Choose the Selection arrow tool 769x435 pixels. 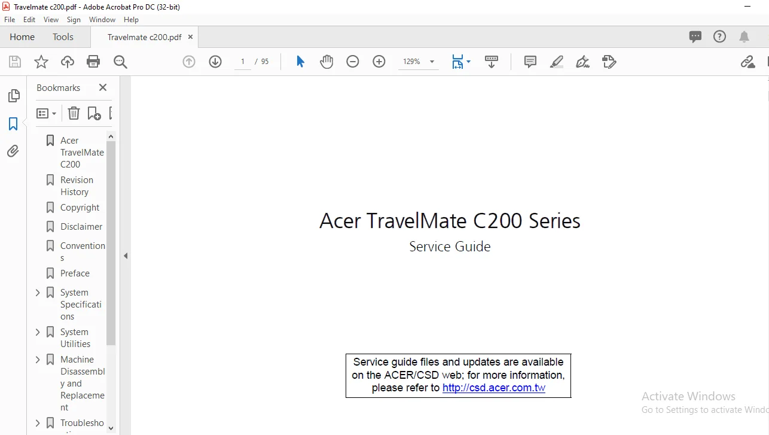pos(300,62)
